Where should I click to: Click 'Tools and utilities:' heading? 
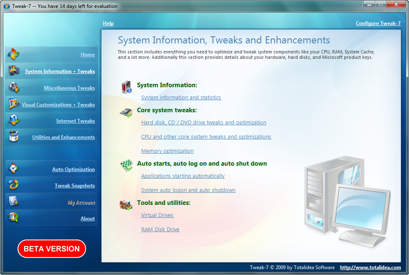point(164,203)
